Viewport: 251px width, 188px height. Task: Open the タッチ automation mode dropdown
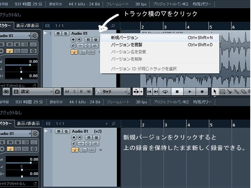click(x=112, y=92)
